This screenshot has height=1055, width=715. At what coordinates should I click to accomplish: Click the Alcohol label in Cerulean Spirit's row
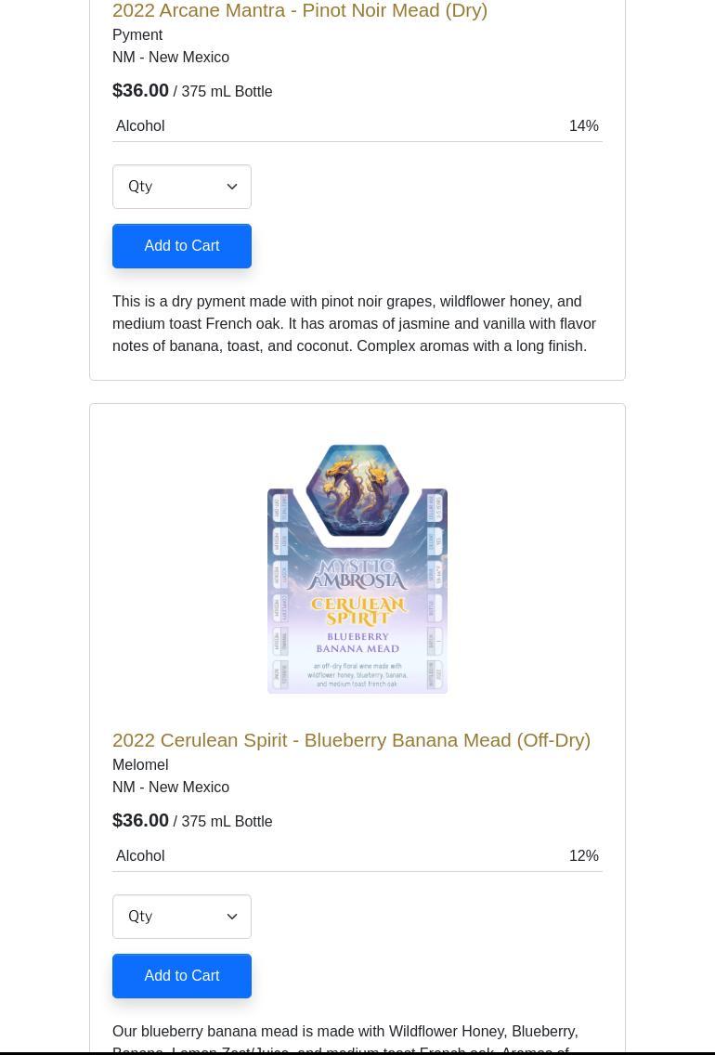[140, 856]
